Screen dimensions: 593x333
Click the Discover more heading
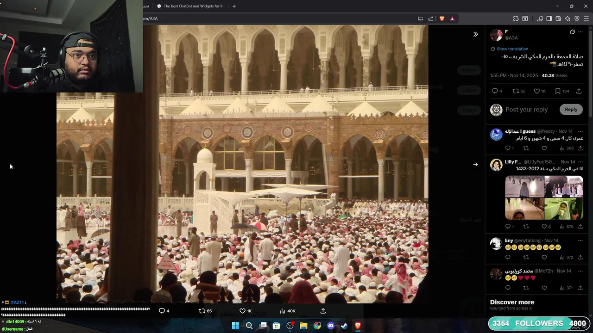tap(512, 302)
